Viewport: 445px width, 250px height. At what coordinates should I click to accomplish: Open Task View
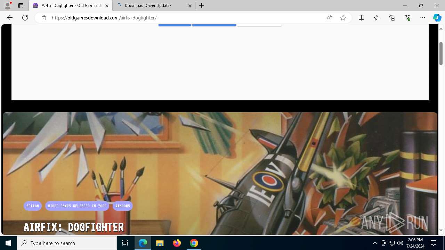click(x=125, y=243)
